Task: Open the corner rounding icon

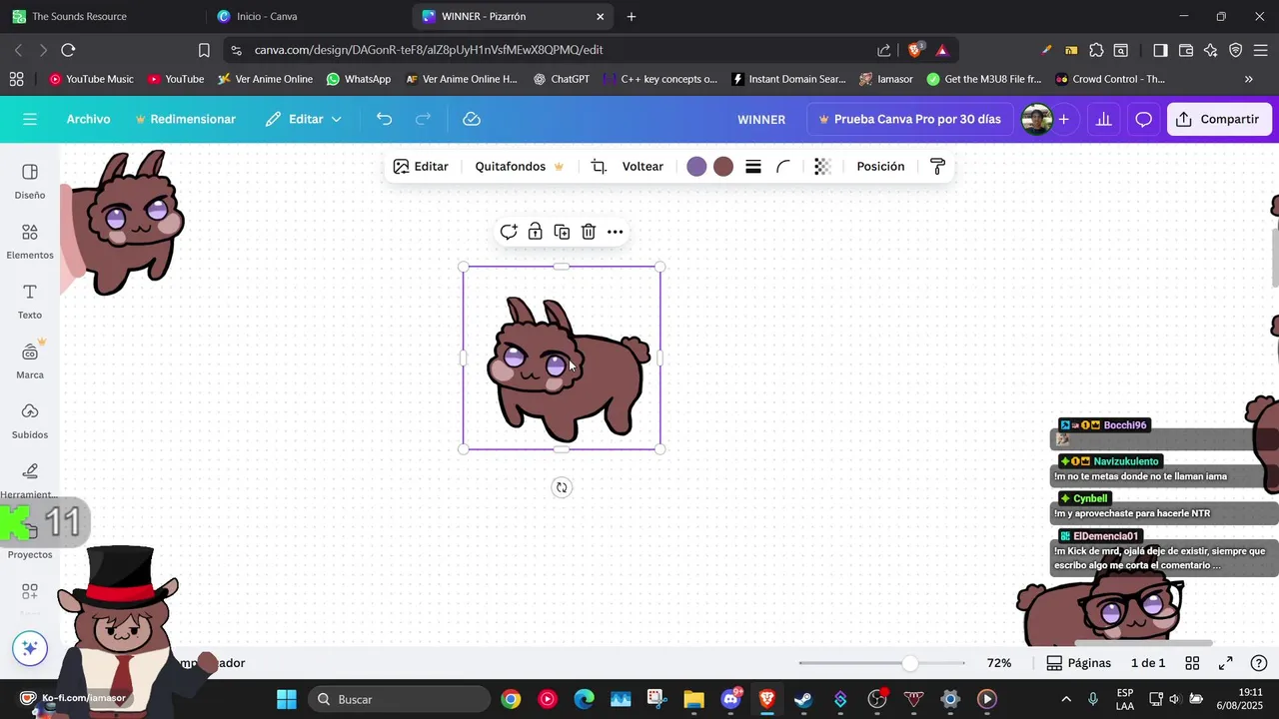Action: coord(784,167)
